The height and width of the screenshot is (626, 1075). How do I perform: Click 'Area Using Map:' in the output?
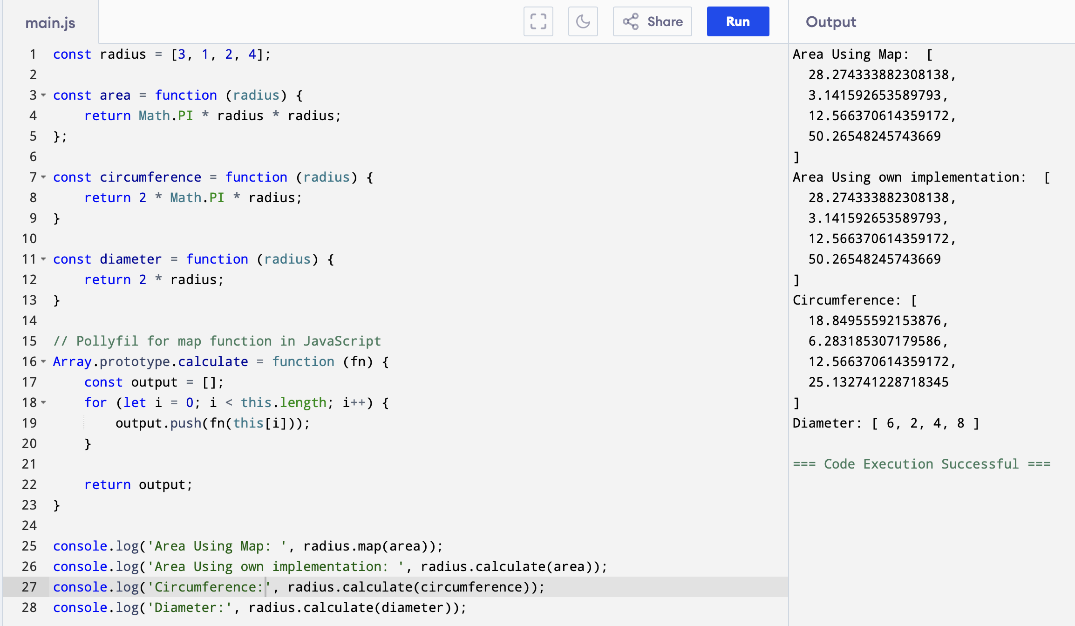tap(850, 54)
